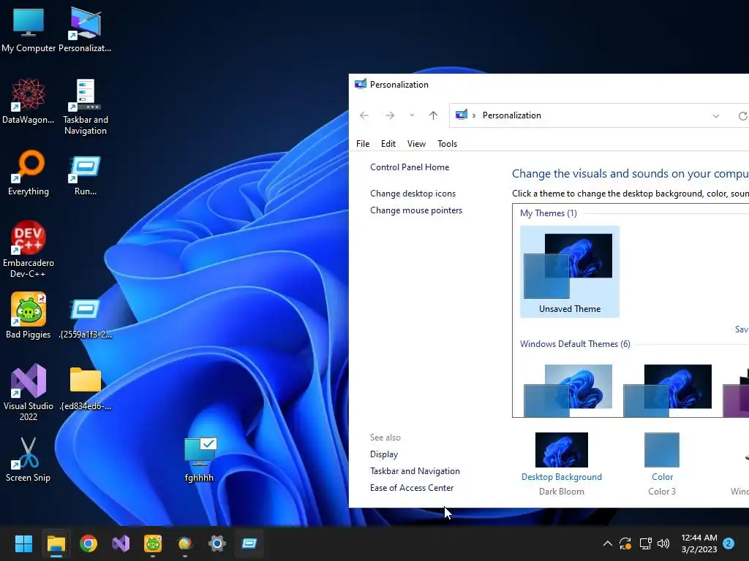Open Settings gear in the taskbar
The height and width of the screenshot is (561, 749).
click(217, 543)
